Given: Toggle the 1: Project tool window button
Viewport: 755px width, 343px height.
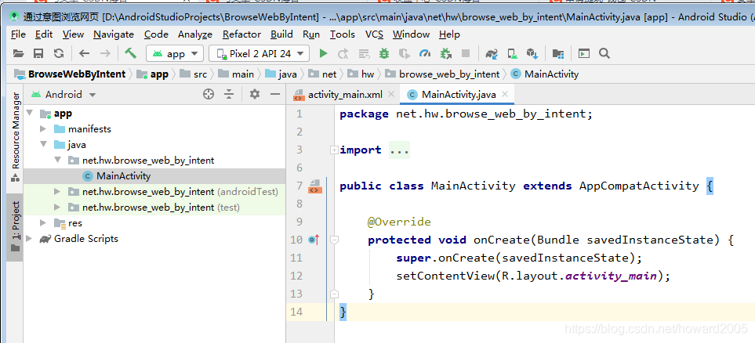Looking at the screenshot, I should [16, 227].
